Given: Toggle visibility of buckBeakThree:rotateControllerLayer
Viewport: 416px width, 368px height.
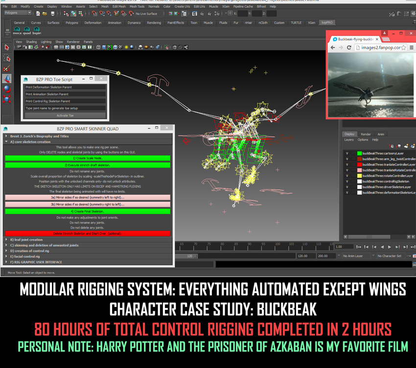Looking at the screenshot, I should (x=347, y=176).
